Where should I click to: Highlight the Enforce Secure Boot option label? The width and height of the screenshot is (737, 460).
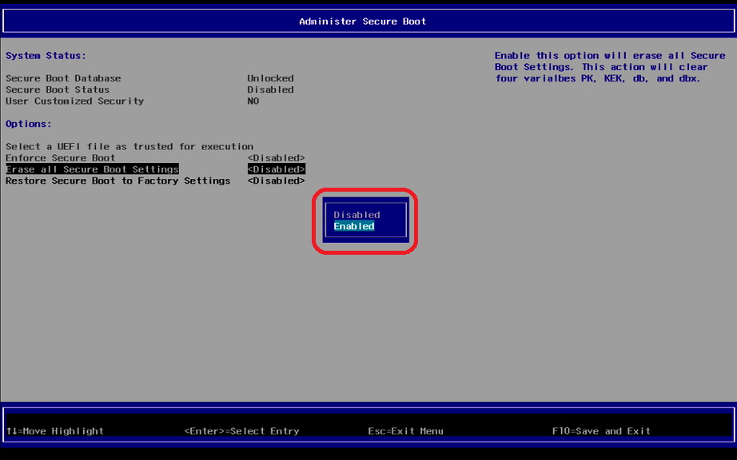pos(61,158)
